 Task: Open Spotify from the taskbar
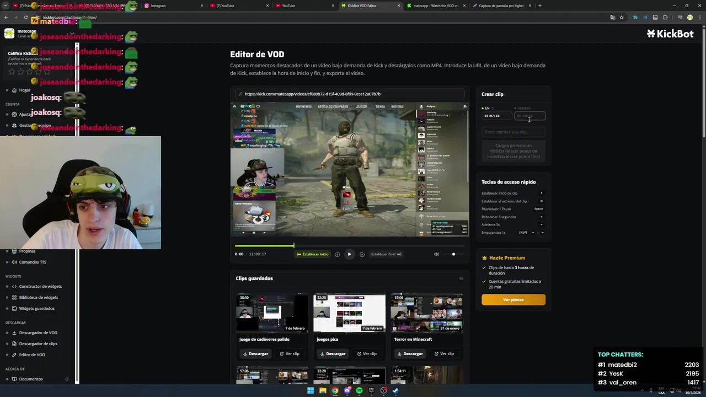(359, 390)
